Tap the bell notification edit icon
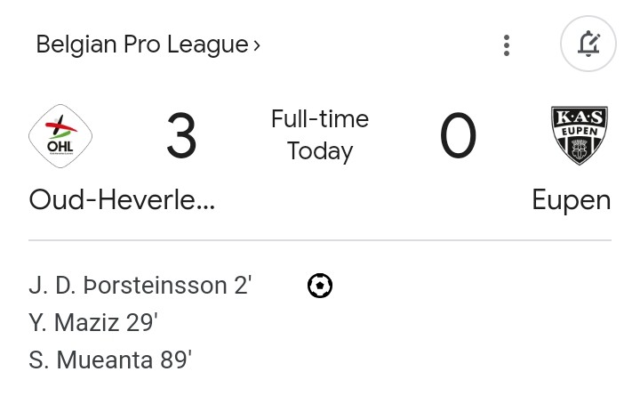 click(x=588, y=44)
